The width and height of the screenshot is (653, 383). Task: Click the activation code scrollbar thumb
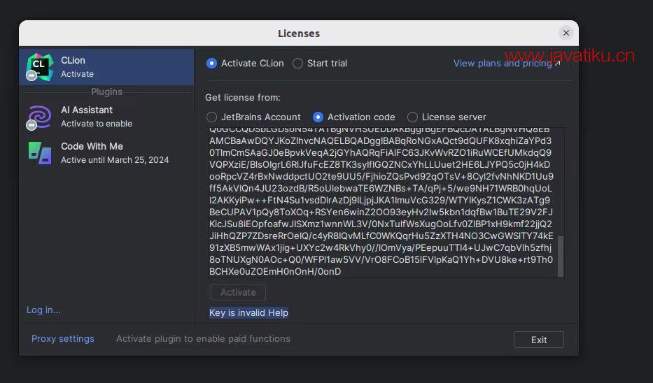coord(561,256)
